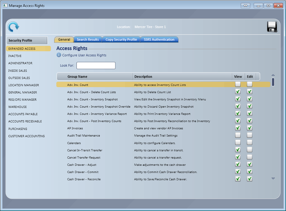Viewport: 286px width, 211px height.
Task: Uncheck View for AP Invoices
Action: click(x=238, y=128)
